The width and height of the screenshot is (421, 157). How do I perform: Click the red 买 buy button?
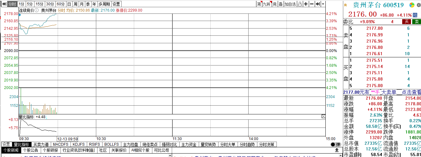click(x=407, y=22)
